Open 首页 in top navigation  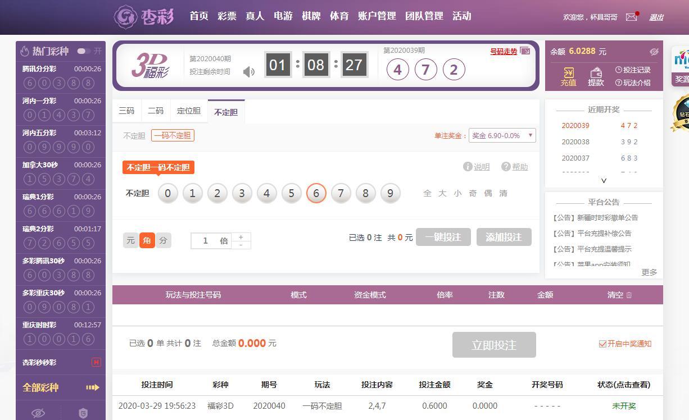[x=199, y=16]
